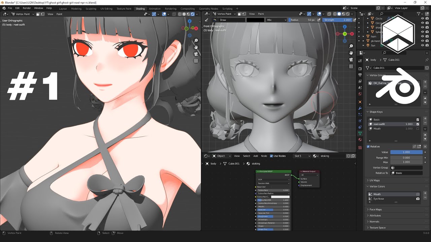Toggle orthographic grid icon in right viewport
The width and height of the screenshot is (431, 242).
click(351, 66)
